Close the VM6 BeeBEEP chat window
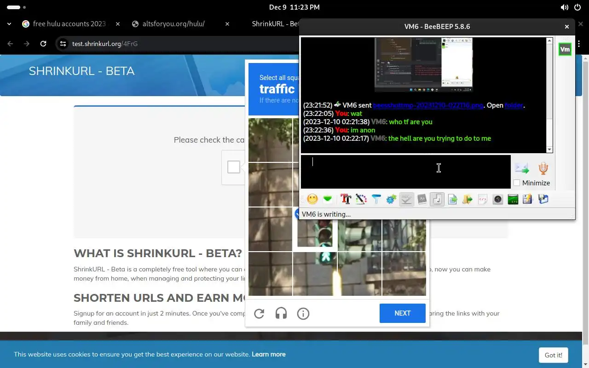Image resolution: width=589 pixels, height=368 pixels. pos(567,27)
